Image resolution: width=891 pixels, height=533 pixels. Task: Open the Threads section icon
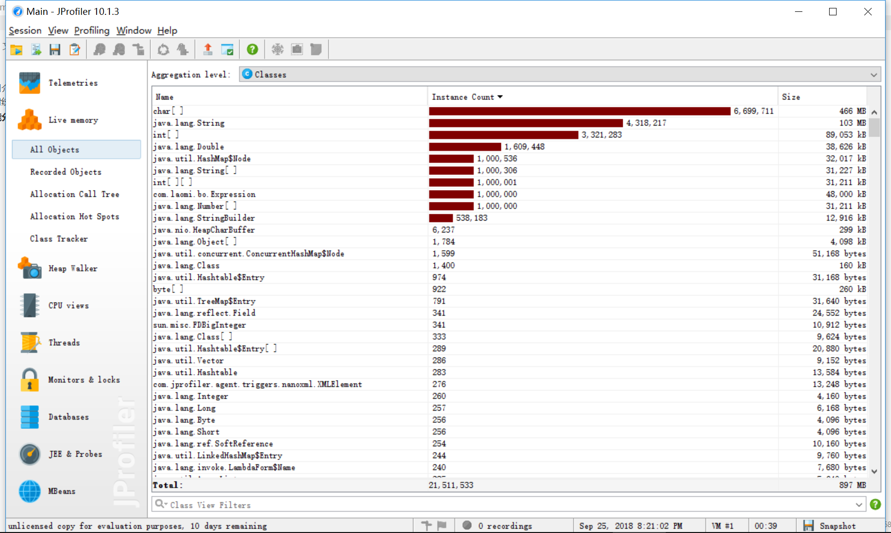point(30,342)
